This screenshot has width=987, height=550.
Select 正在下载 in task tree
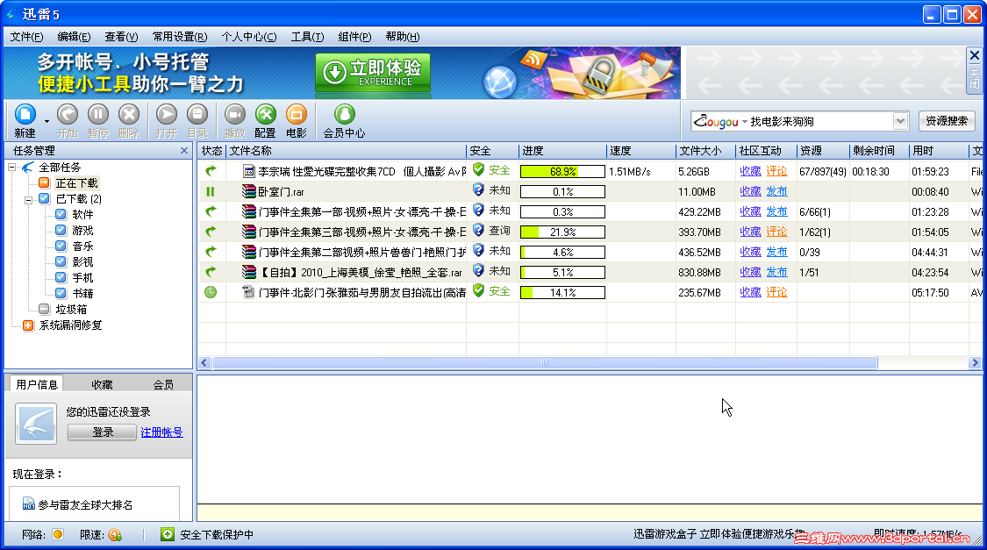[76, 183]
